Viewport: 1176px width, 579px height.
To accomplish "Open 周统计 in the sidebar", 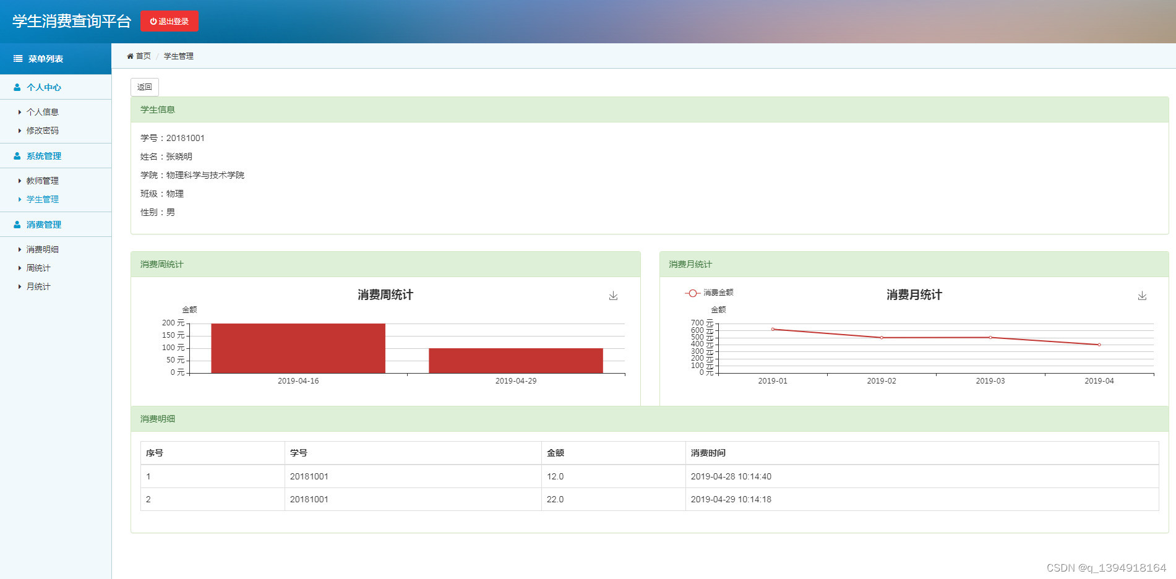I will (38, 268).
